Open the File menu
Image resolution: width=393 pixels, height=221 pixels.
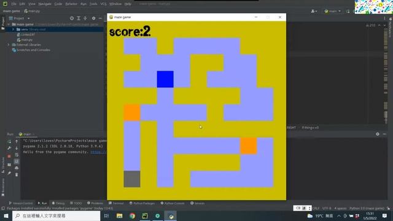14,4
